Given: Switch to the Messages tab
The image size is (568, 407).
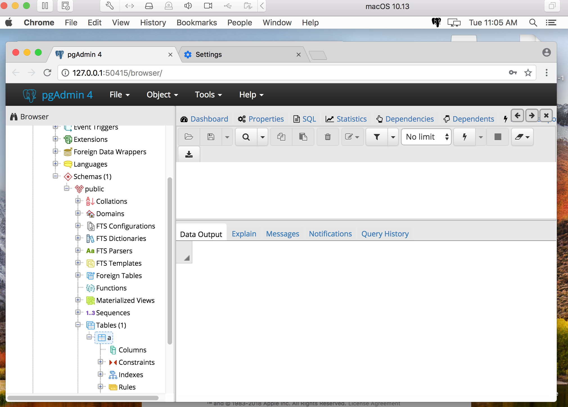Looking at the screenshot, I should (282, 234).
